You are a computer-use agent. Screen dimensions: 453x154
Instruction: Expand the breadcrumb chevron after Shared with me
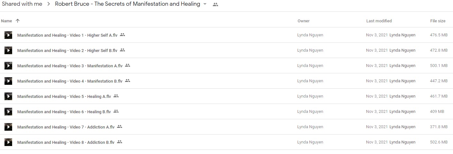pos(49,4)
